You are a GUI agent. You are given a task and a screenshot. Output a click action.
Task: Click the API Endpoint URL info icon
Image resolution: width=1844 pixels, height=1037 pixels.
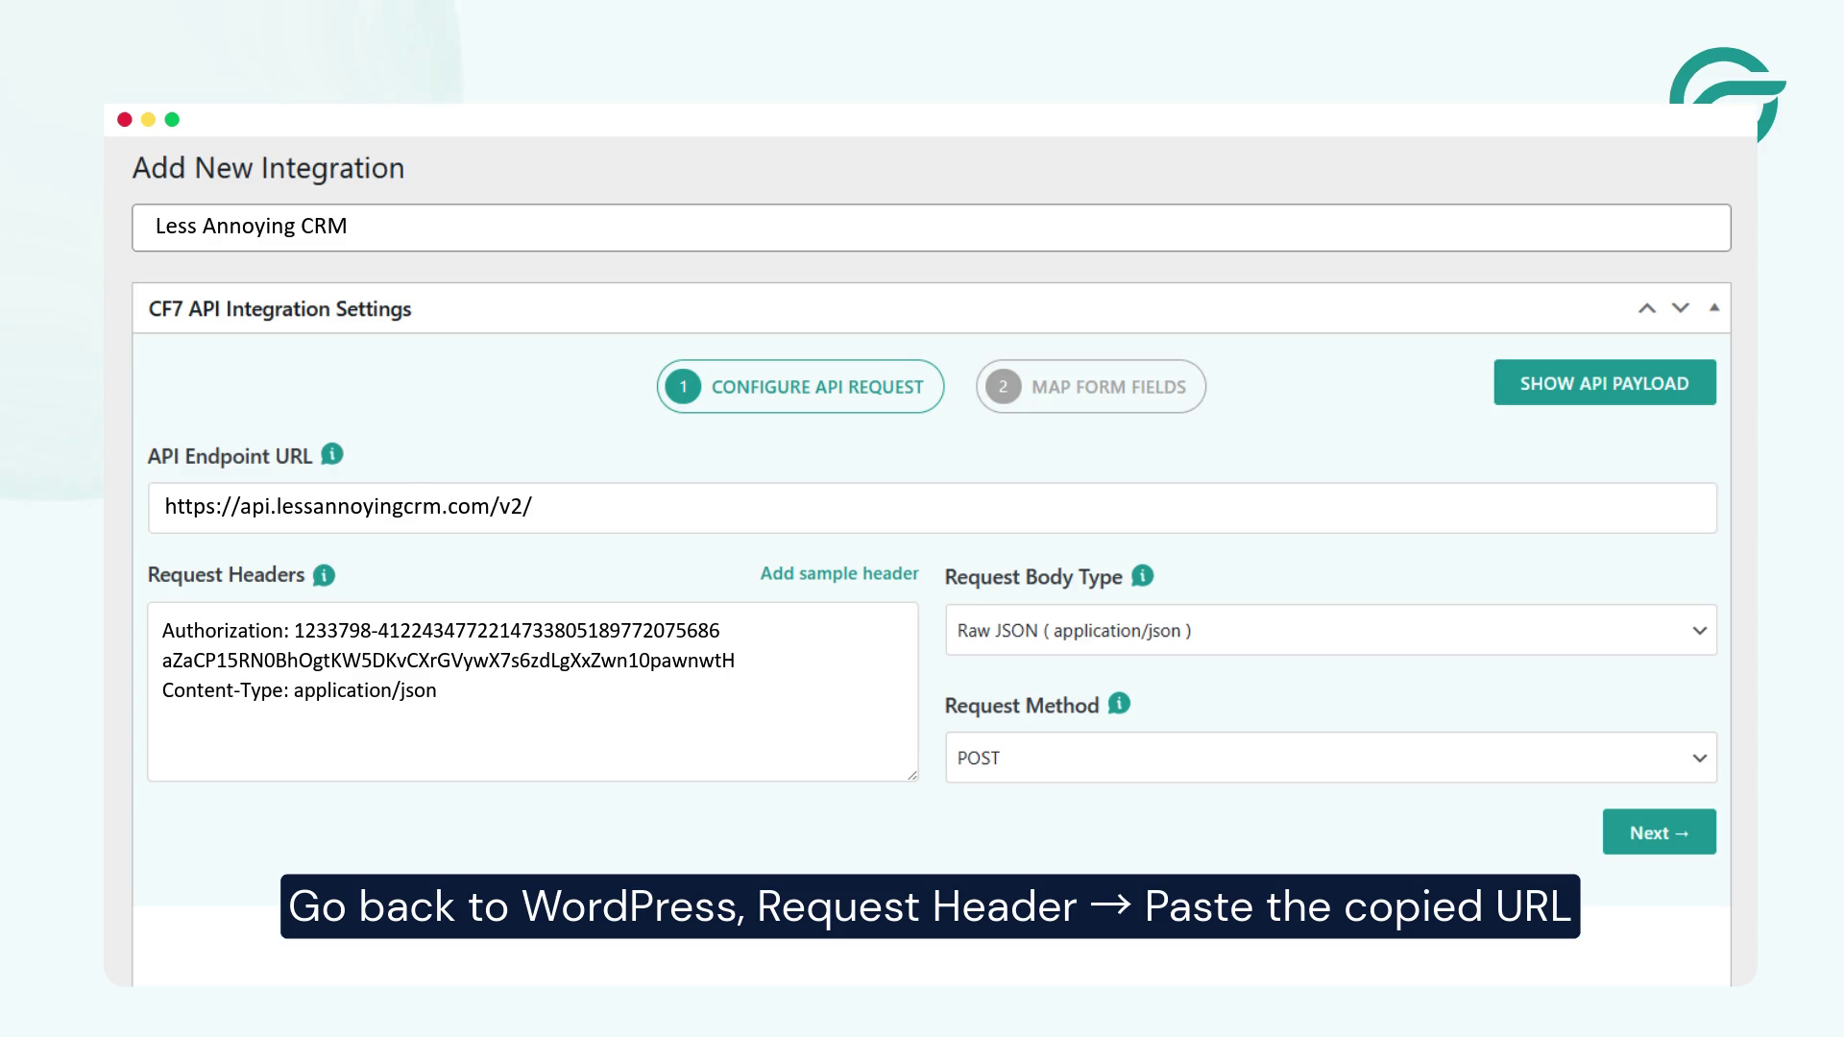pyautogui.click(x=332, y=454)
